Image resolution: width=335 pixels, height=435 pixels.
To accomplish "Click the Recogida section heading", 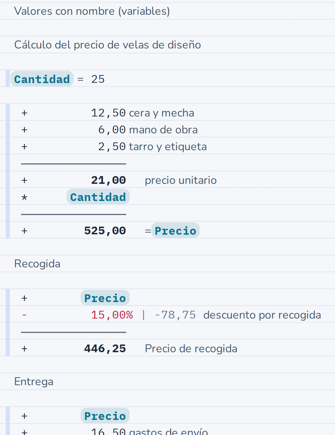I will click(x=37, y=263).
